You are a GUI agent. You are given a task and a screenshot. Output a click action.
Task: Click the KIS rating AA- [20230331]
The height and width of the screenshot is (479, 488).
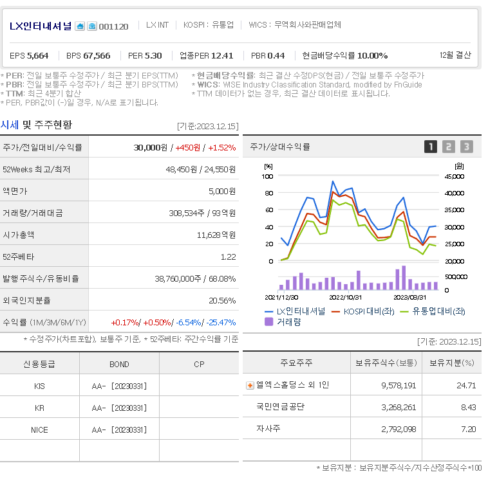(x=119, y=386)
